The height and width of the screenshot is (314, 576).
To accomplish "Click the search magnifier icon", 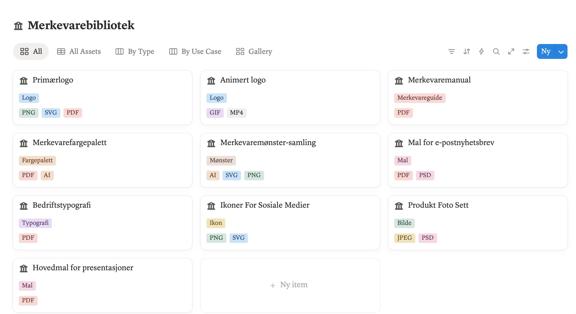I will (496, 51).
